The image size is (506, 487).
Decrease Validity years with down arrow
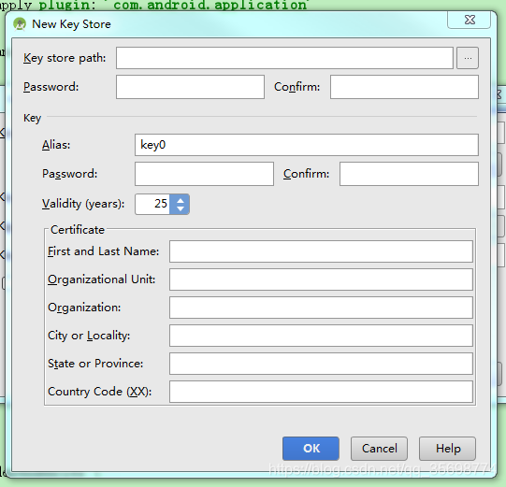pos(181,208)
